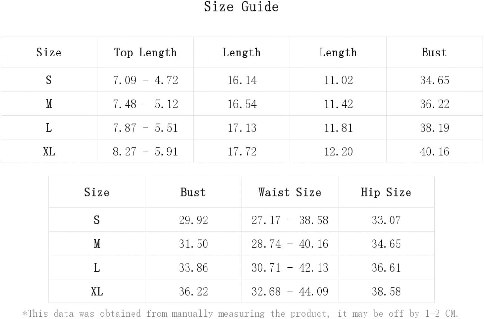The image size is (484, 319).
Task: Select the Hip Size column header
Action: [386, 192]
